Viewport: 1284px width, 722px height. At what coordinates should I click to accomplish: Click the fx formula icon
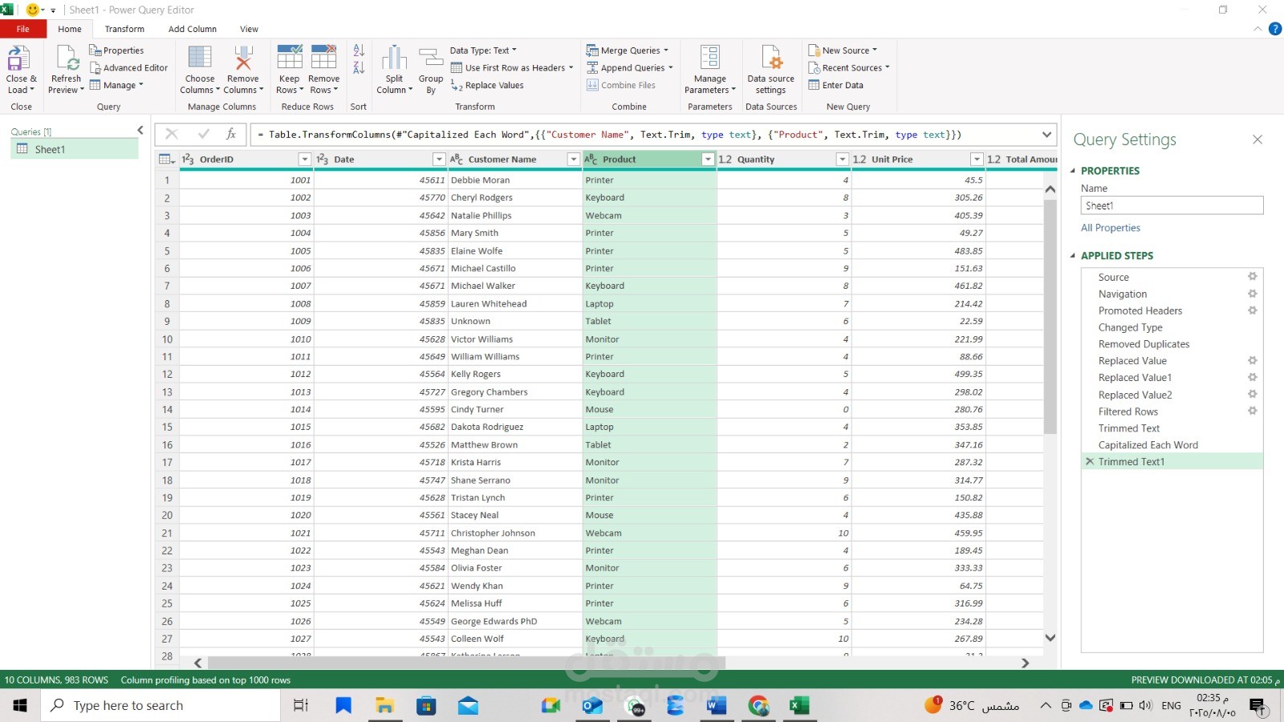click(231, 134)
